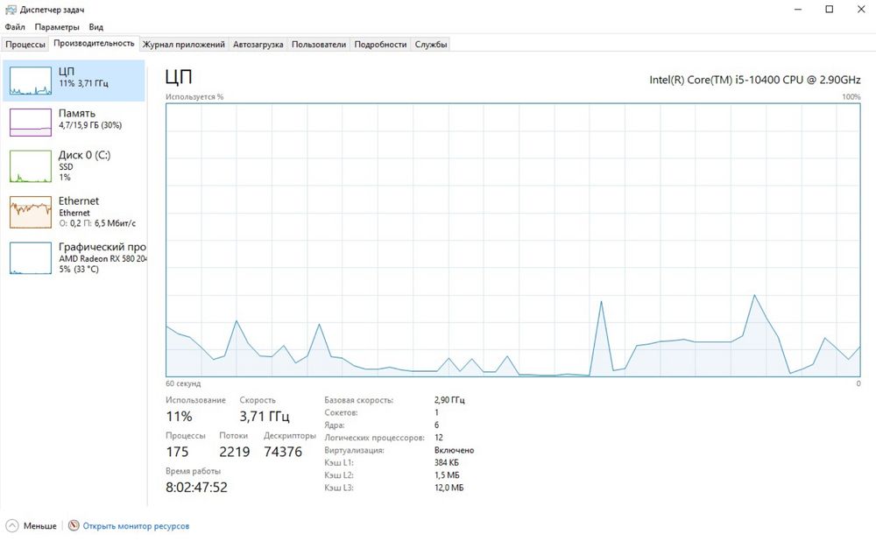Select the Диск 0 (C:) mini graph
876x541 pixels.
click(x=30, y=165)
